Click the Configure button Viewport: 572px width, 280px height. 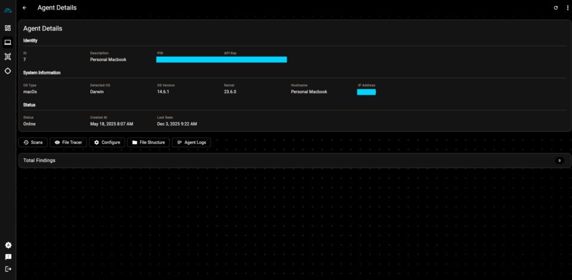click(107, 142)
